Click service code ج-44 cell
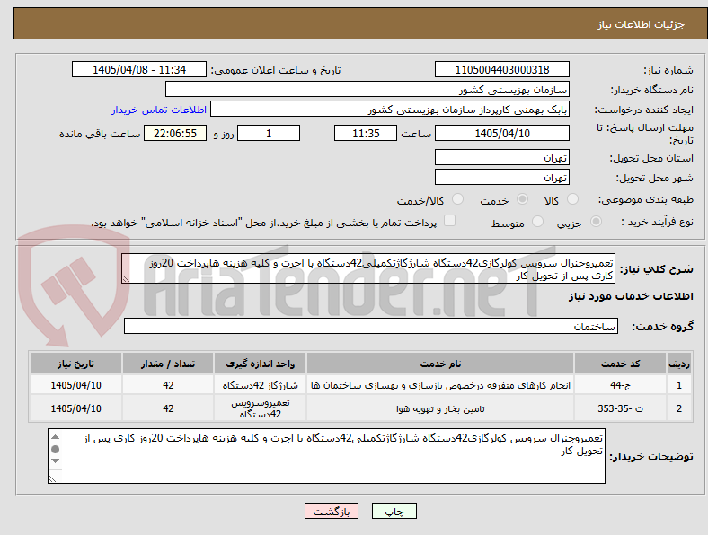This screenshot has width=708, height=535. [x=620, y=385]
